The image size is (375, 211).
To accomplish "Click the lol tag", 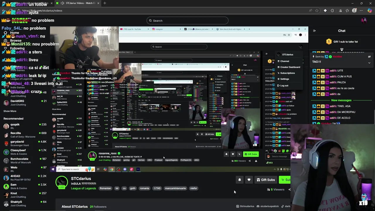I will pyautogui.click(x=117, y=188).
